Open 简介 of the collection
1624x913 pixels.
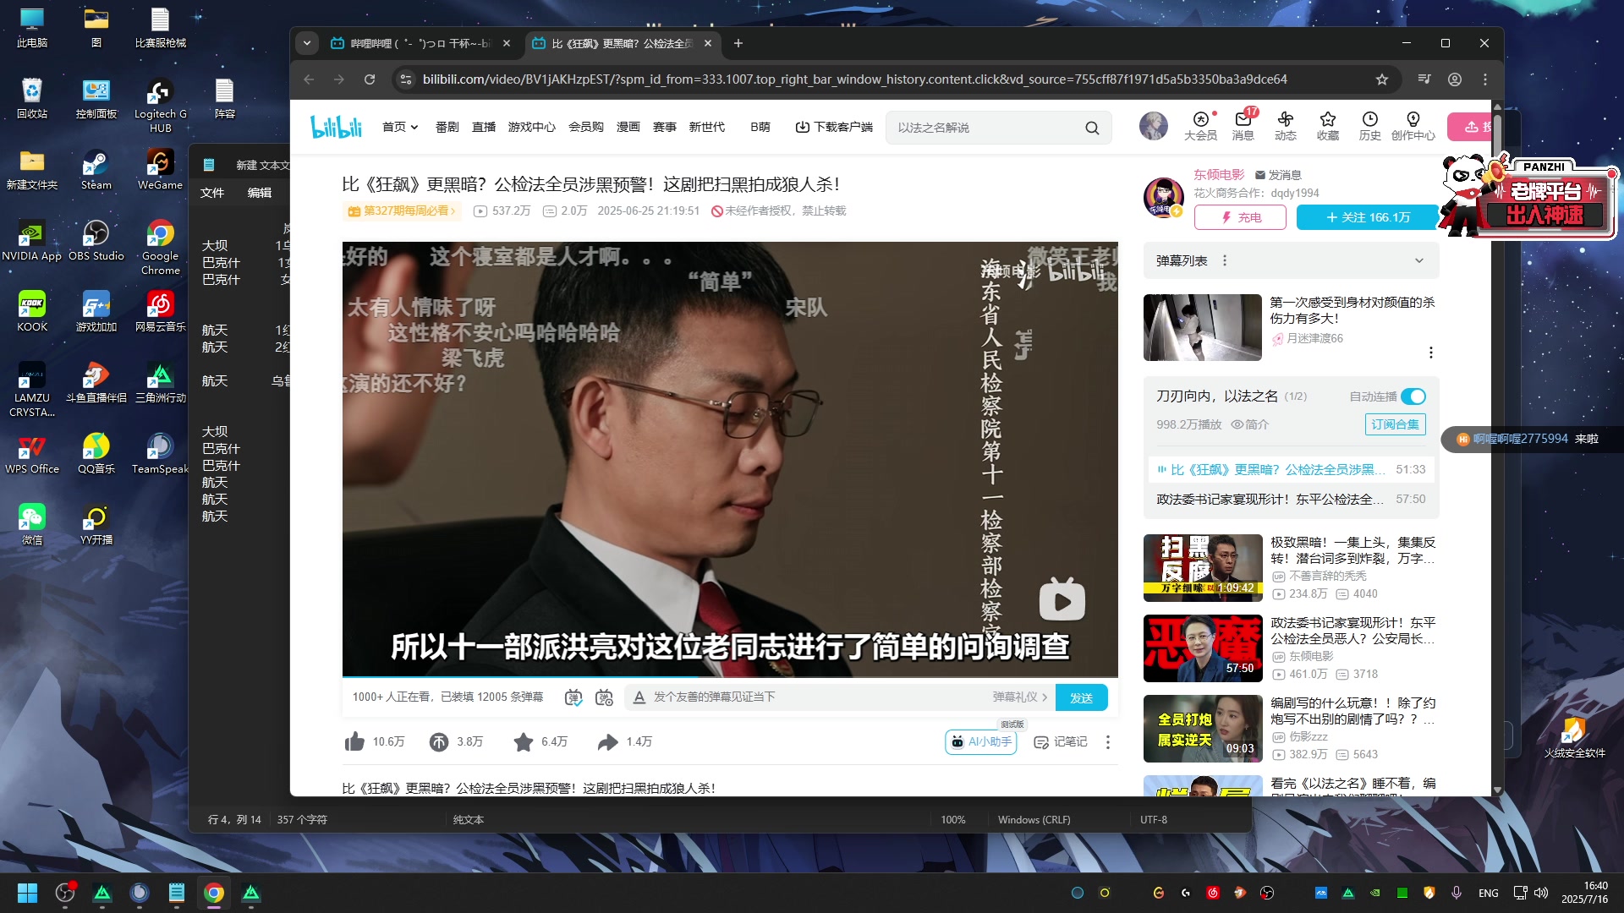pyautogui.click(x=1250, y=424)
